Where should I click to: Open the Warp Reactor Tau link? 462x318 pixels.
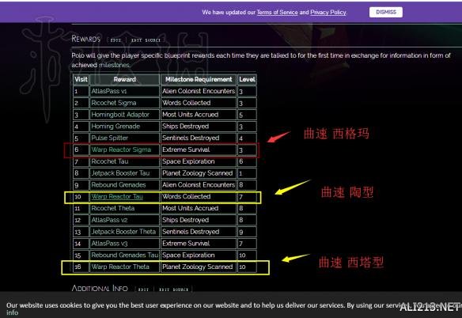pos(117,197)
